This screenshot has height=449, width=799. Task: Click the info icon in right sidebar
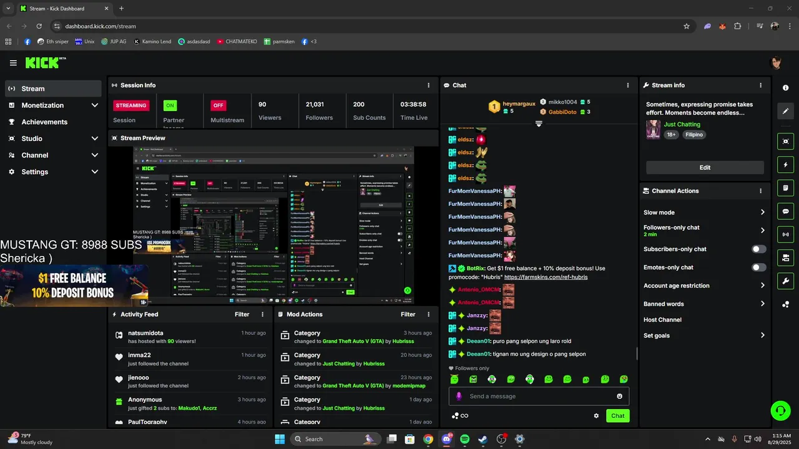(x=786, y=88)
